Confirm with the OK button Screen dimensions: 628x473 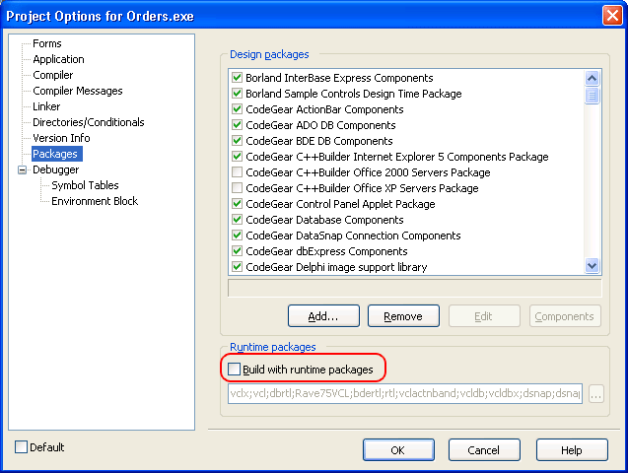398,449
